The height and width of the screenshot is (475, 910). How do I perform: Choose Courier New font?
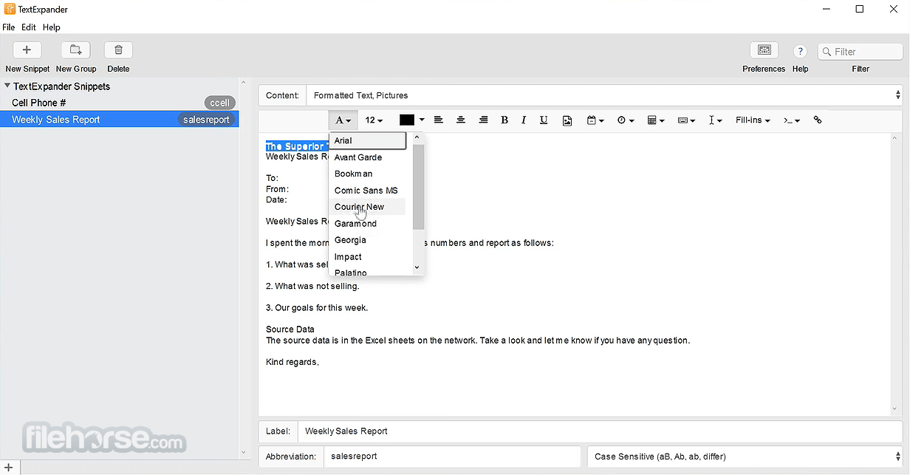point(368,207)
